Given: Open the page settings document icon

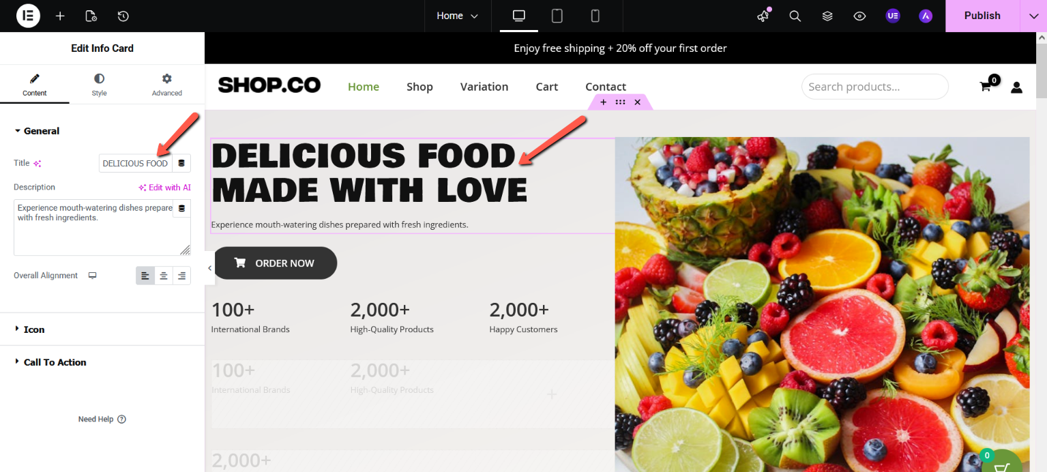Looking at the screenshot, I should [91, 16].
